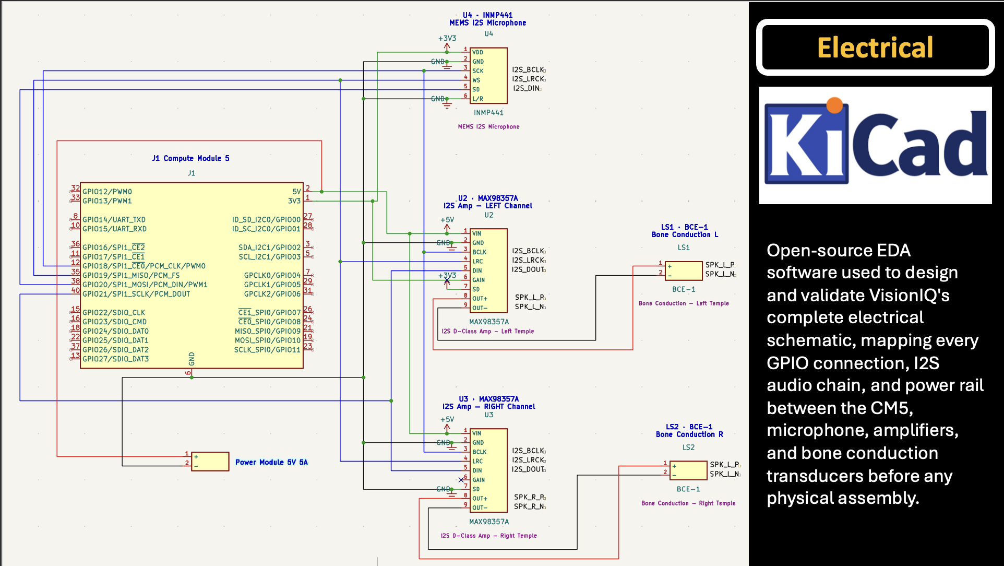Click the KiCad logo image
The height and width of the screenshot is (566, 1004).
875,145
